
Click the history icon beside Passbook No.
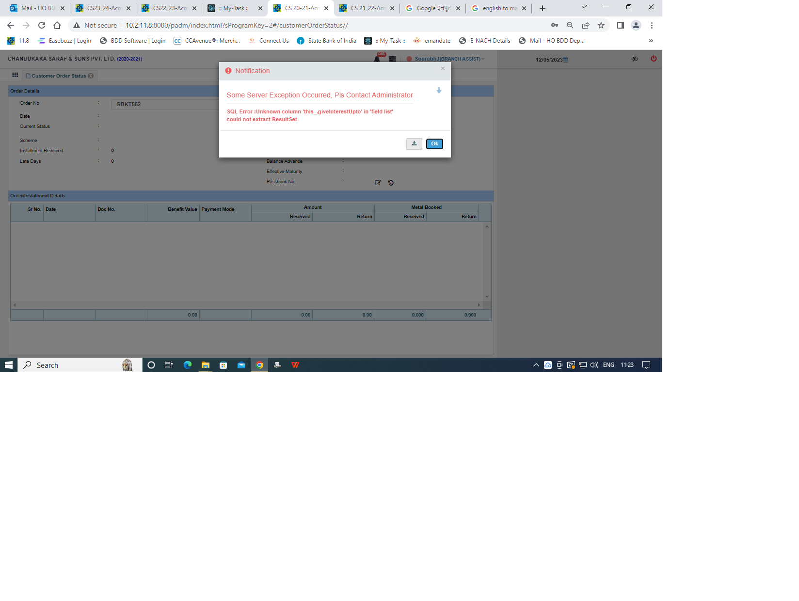point(391,183)
